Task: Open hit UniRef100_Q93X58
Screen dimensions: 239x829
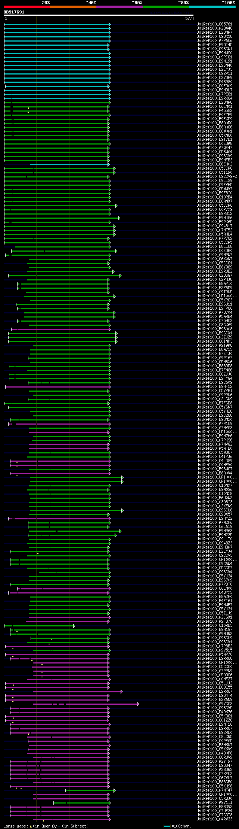Action: click(x=214, y=37)
